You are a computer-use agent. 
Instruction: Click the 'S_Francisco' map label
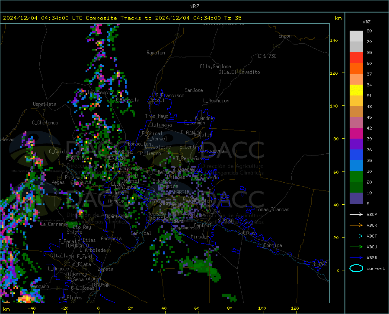(170, 95)
